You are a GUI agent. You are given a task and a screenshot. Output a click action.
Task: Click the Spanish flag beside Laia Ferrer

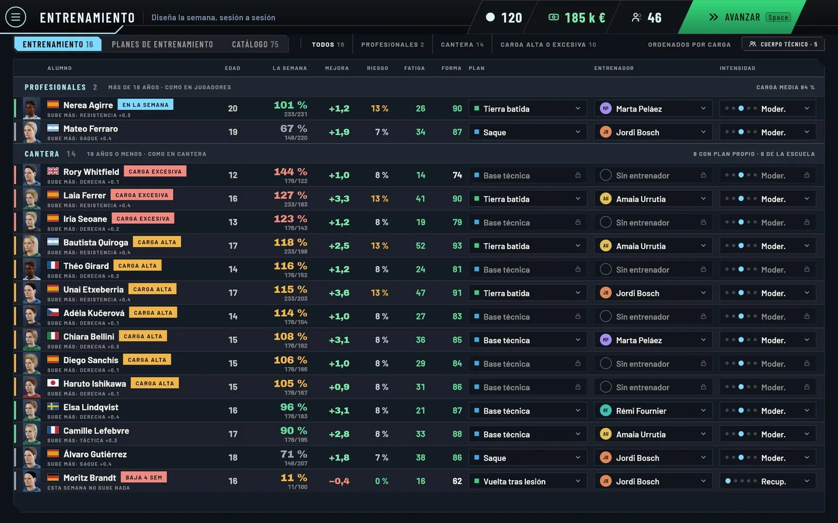53,195
